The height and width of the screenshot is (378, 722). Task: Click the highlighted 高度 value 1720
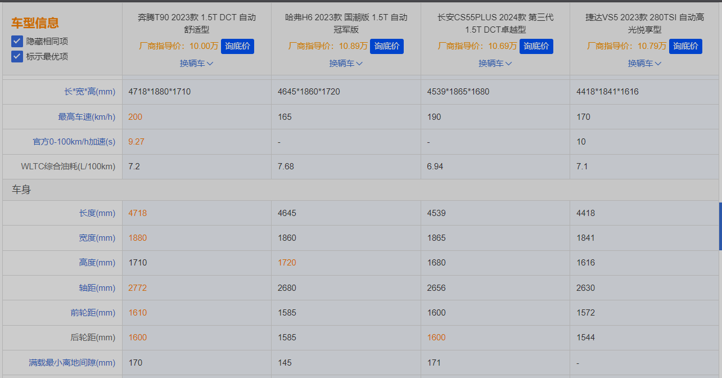click(287, 263)
